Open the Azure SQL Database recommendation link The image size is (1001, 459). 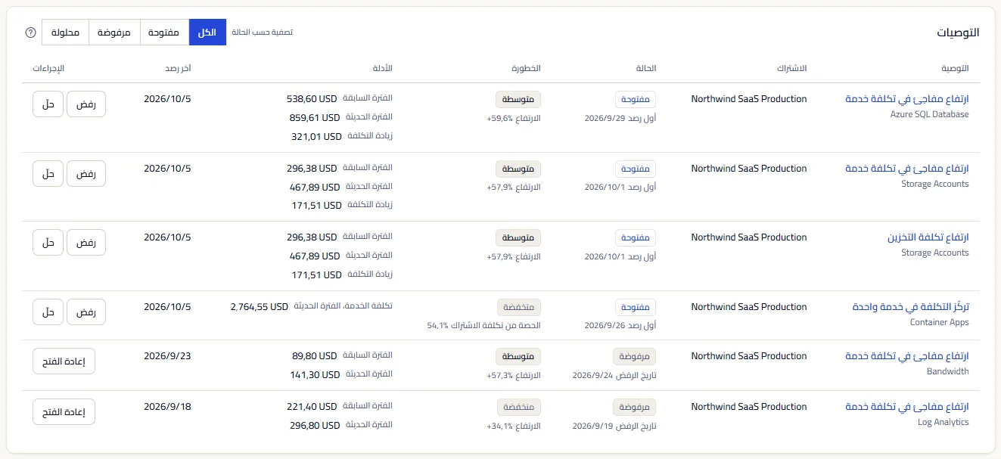pyautogui.click(x=906, y=99)
